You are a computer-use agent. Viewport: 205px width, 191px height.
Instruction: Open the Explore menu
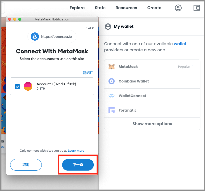[77, 8]
